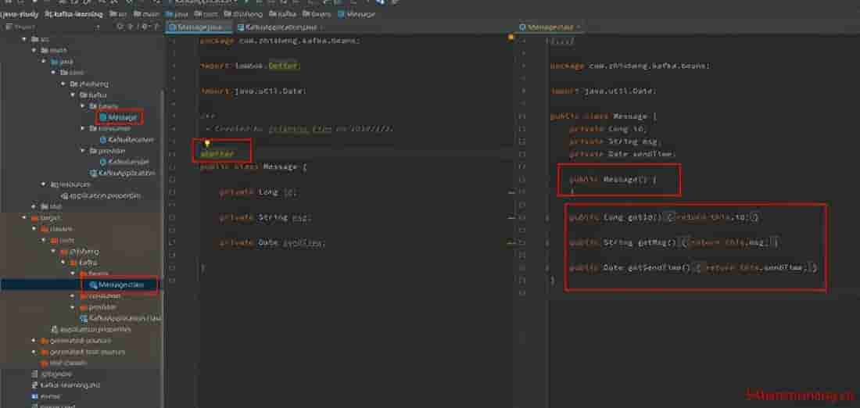Screen dimensions: 860x408
Task: Click the Message breadcrumb in navigation bar
Action: (360, 14)
